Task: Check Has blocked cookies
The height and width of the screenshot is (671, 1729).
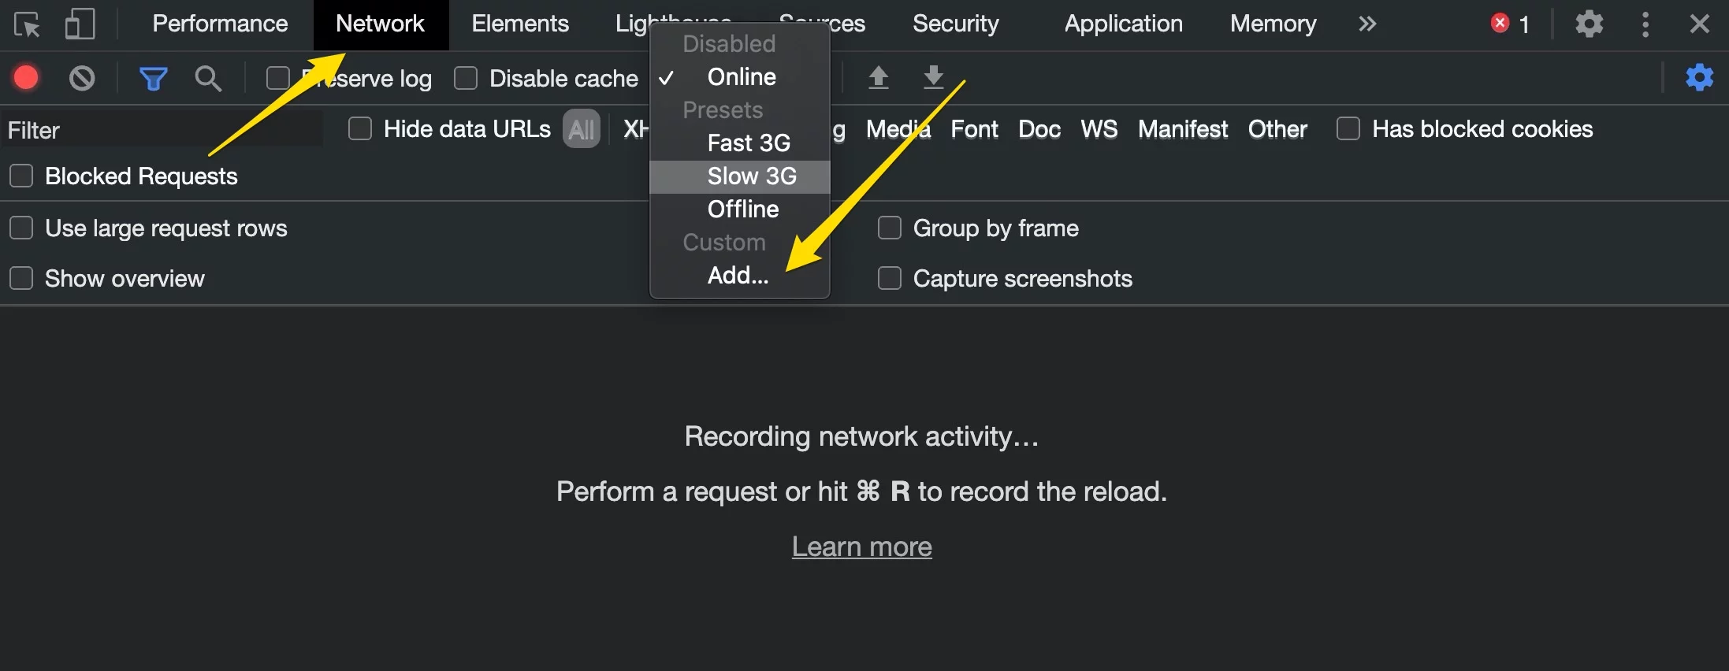Action: coord(1348,128)
